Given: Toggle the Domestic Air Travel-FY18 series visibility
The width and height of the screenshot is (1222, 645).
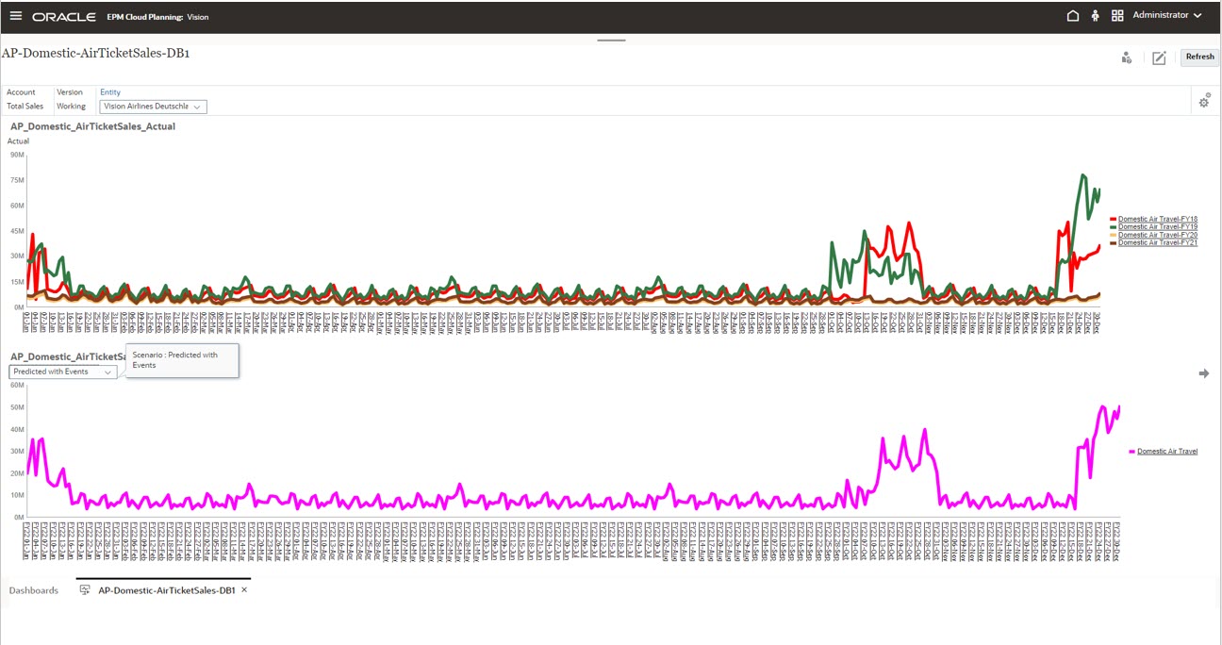Looking at the screenshot, I should pyautogui.click(x=1155, y=218).
